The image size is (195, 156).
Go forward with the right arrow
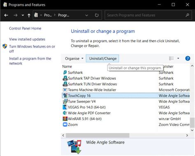(x=16, y=15)
